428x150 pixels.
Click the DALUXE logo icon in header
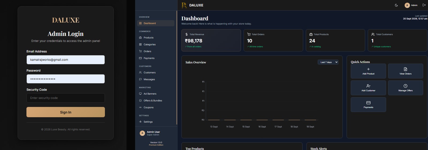(184, 5)
